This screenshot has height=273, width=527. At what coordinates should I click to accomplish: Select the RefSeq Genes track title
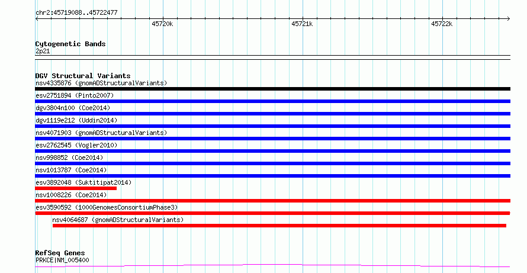tap(60, 253)
